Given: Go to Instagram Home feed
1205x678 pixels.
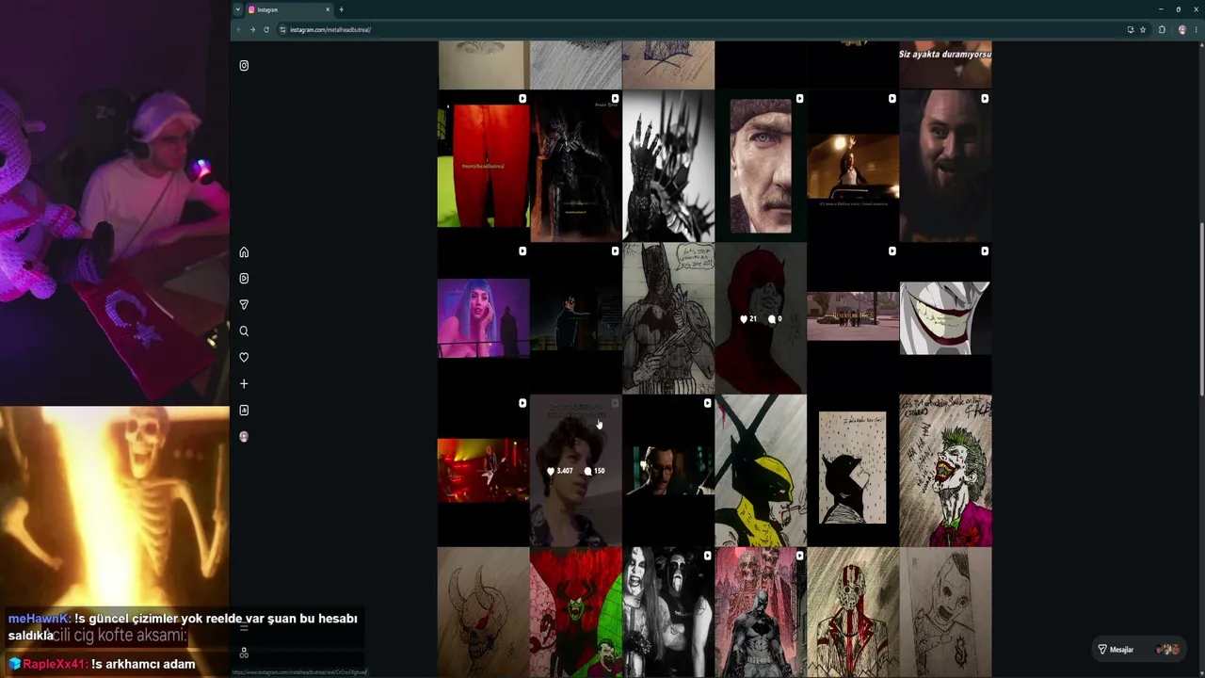Looking at the screenshot, I should (244, 252).
